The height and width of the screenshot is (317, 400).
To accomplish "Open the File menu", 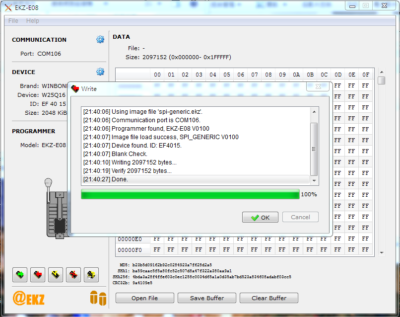I will (13, 21).
